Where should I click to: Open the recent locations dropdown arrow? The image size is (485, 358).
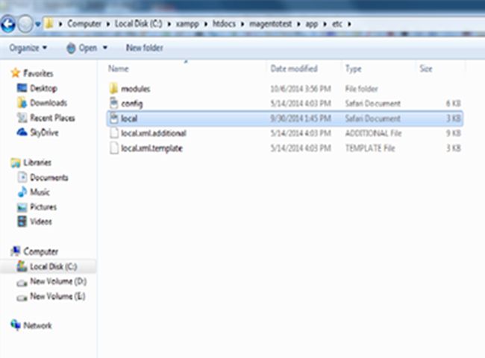click(37, 24)
